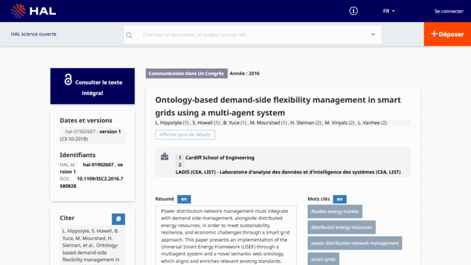Image resolution: width=471 pixels, height=265 pixels.
Task: Open the HAL science ouverte menu item
Action: click(x=34, y=34)
